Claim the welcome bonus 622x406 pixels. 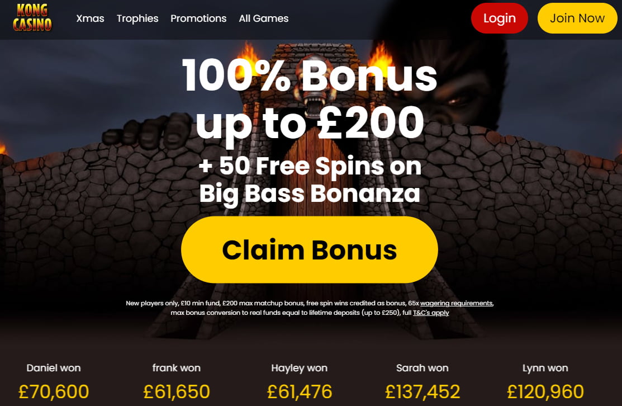point(310,249)
